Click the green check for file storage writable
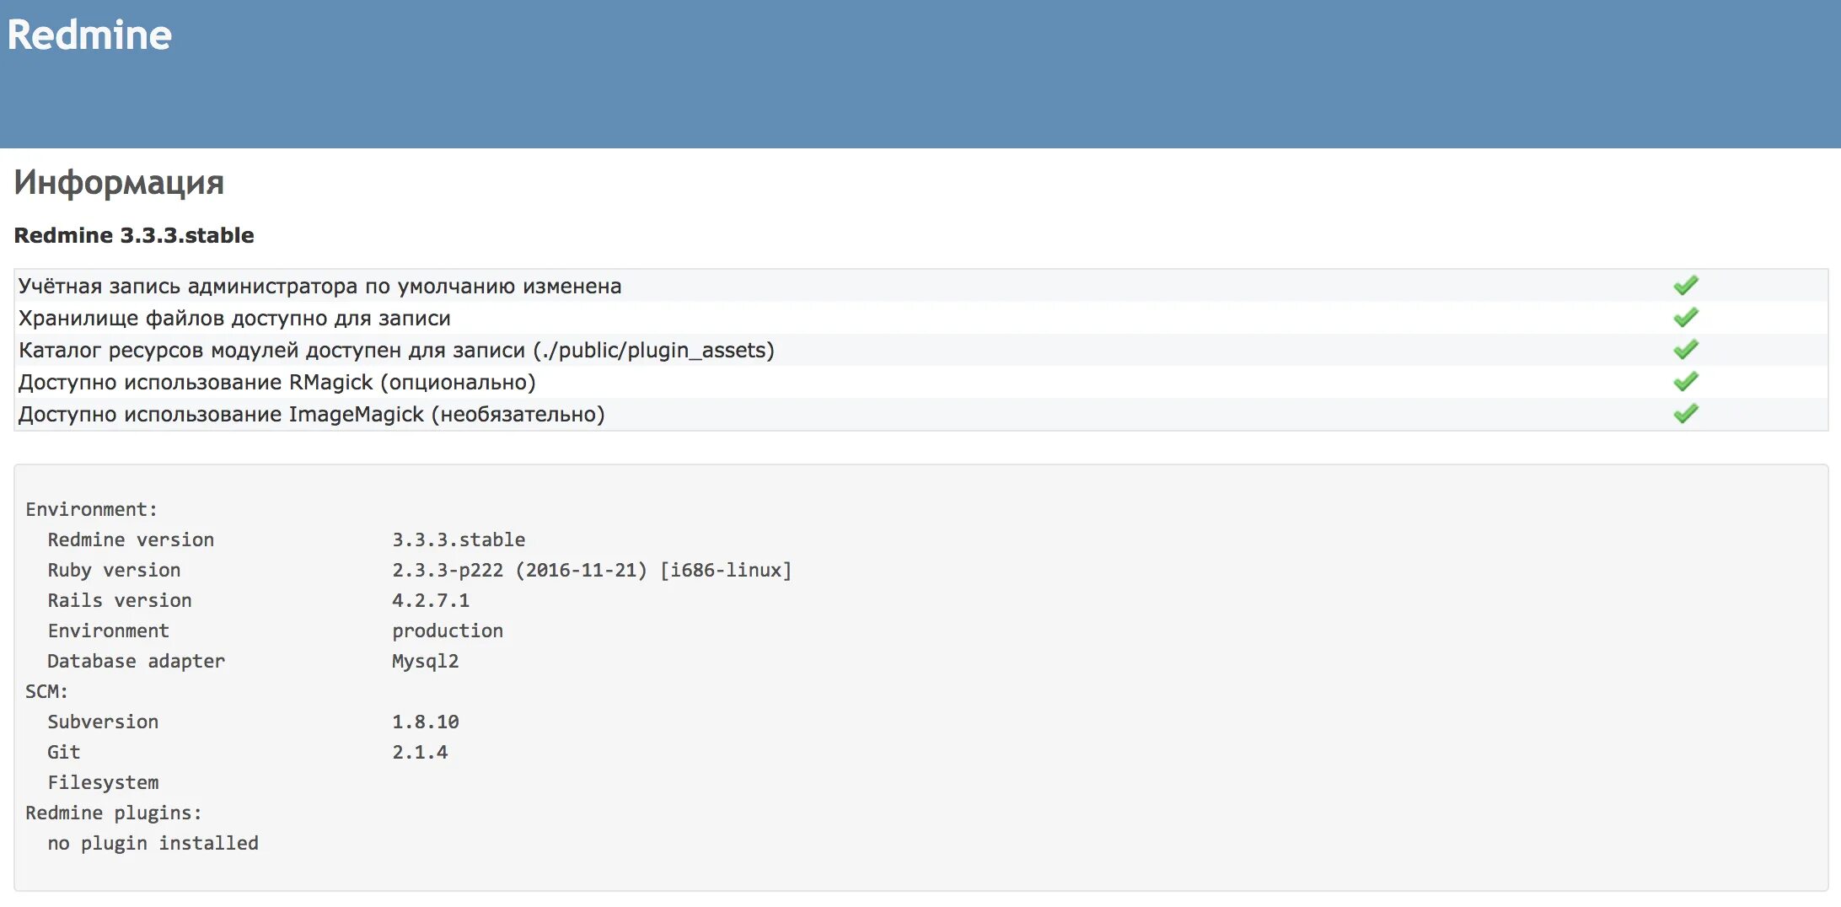Image resolution: width=1841 pixels, height=907 pixels. click(x=1686, y=318)
